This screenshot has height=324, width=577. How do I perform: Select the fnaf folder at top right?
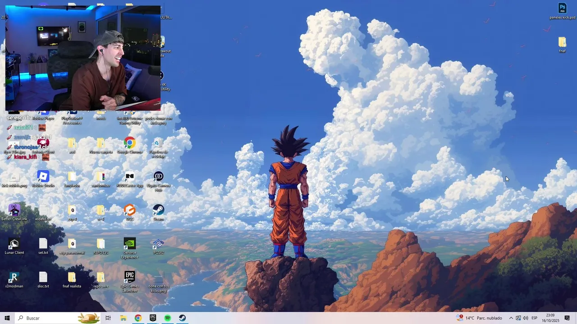tap(562, 45)
